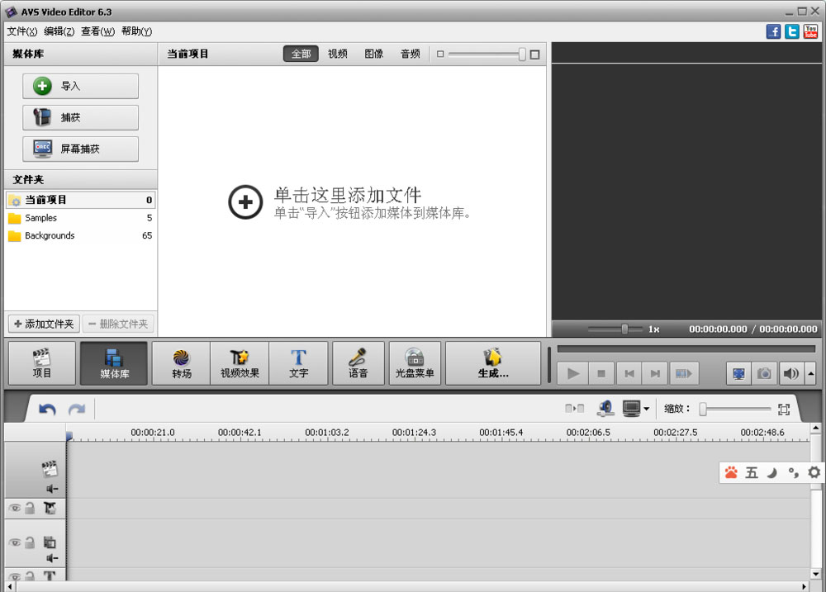The height and width of the screenshot is (592, 826).
Task: Lock the video overlay track
Action: (30, 542)
